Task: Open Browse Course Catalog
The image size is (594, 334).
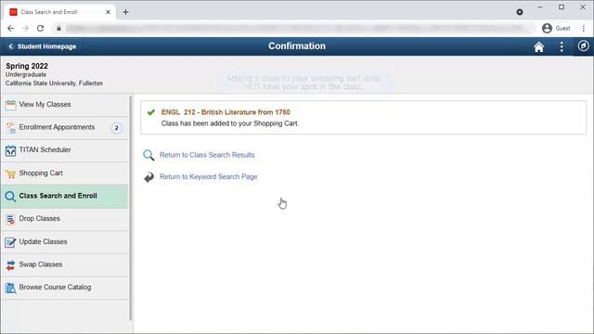Action: coord(65,288)
